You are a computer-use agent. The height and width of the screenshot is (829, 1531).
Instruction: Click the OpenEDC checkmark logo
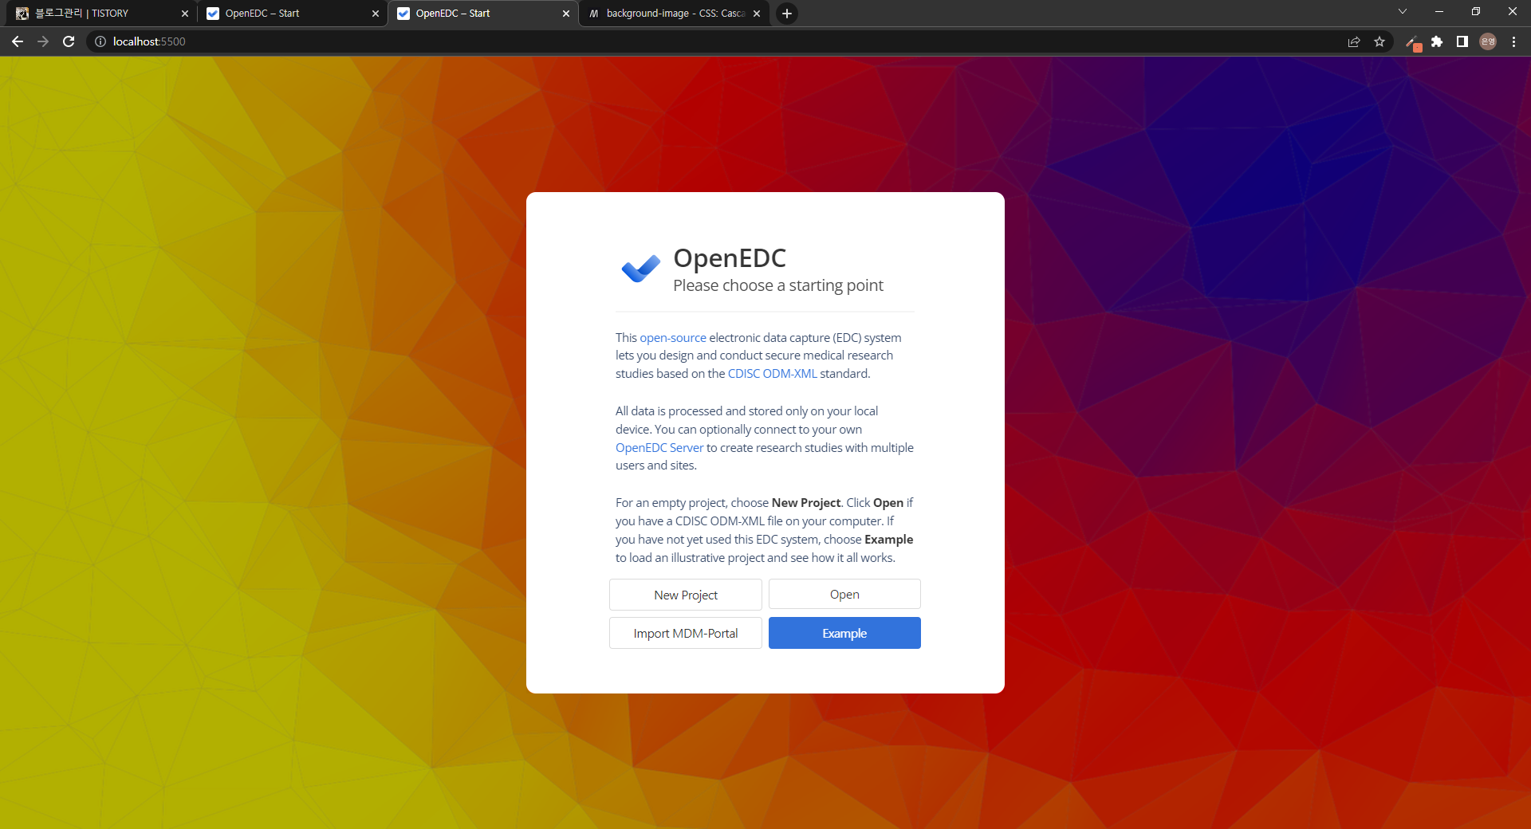(x=641, y=269)
